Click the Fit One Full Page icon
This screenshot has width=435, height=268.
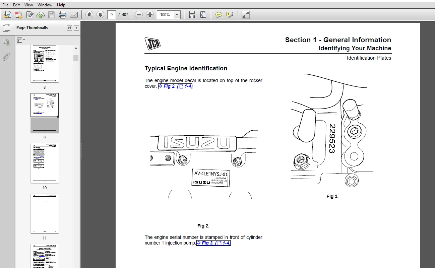click(203, 15)
